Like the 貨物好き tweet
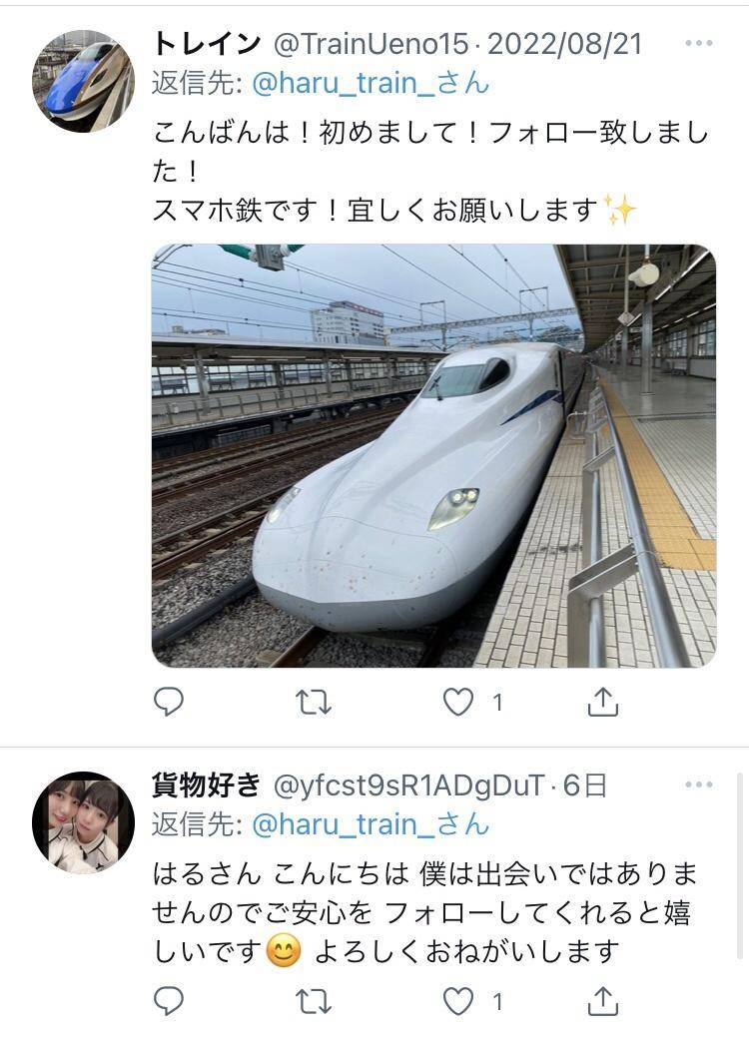This screenshot has height=1038, width=749. tap(458, 1001)
